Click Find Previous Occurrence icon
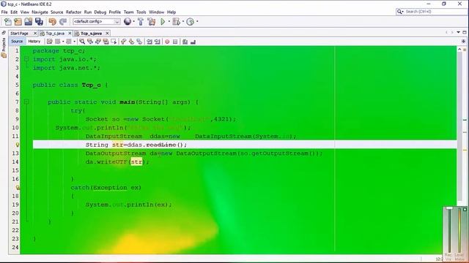 pos(90,42)
